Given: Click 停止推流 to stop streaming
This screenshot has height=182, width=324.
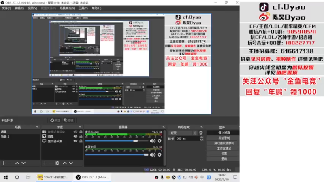Looking at the screenshot, I should [223, 133].
